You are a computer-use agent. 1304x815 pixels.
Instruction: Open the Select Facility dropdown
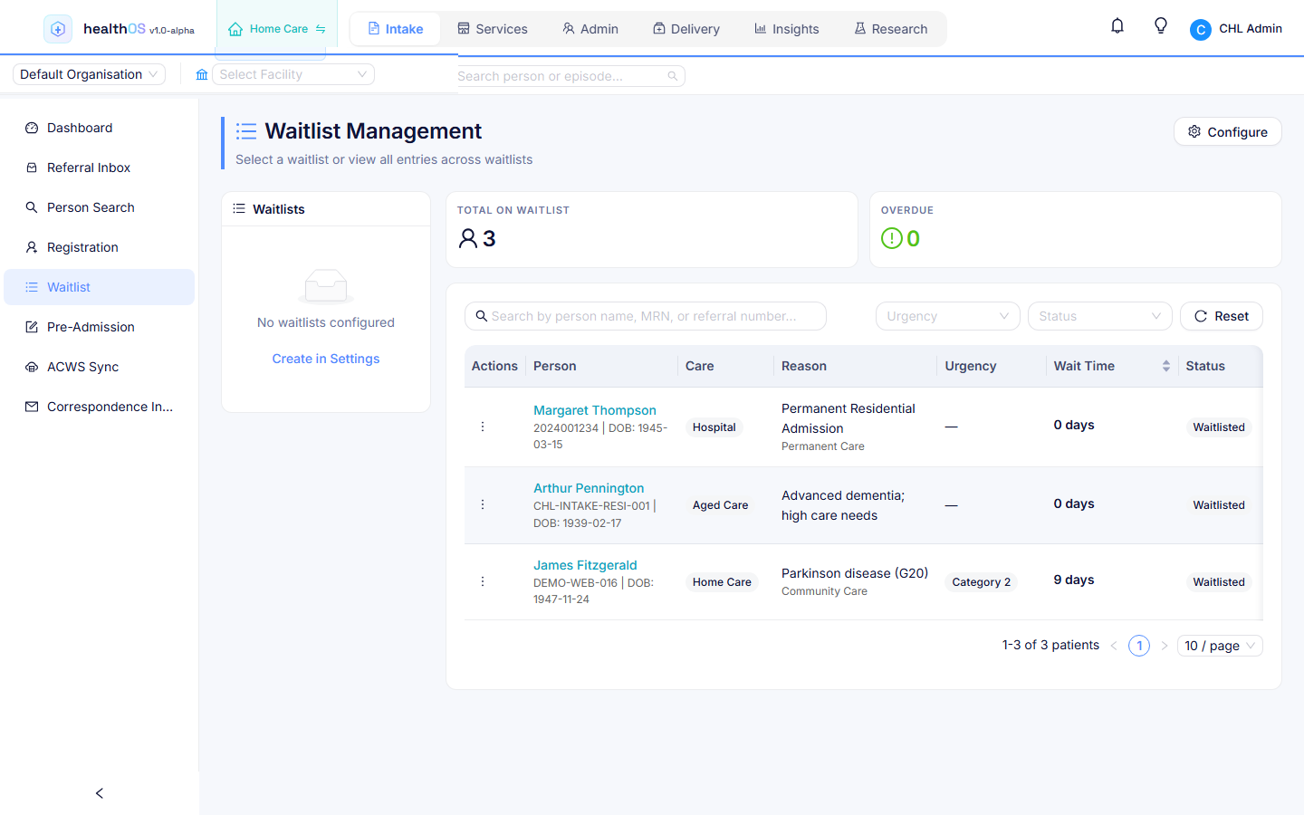(x=293, y=74)
